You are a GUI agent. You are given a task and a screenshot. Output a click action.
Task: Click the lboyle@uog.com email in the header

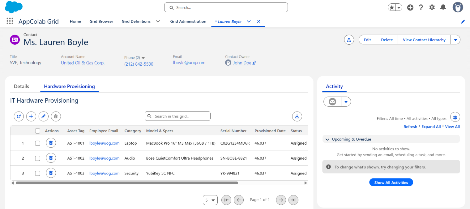[189, 63]
